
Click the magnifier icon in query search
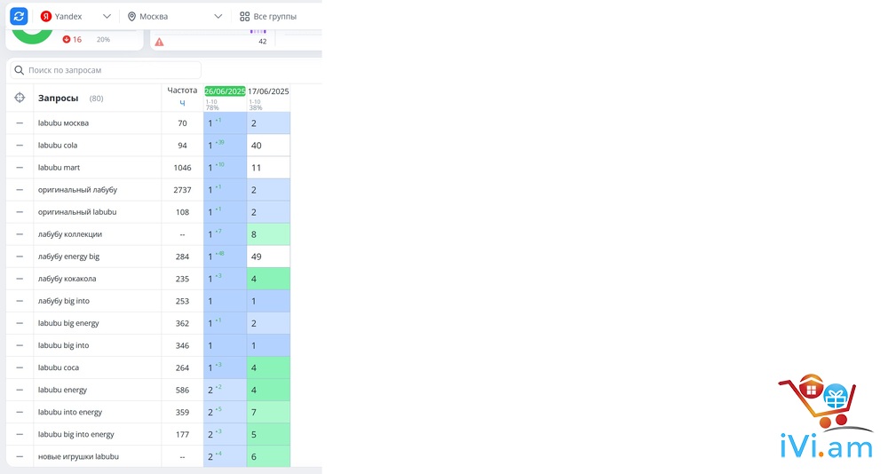pos(20,69)
